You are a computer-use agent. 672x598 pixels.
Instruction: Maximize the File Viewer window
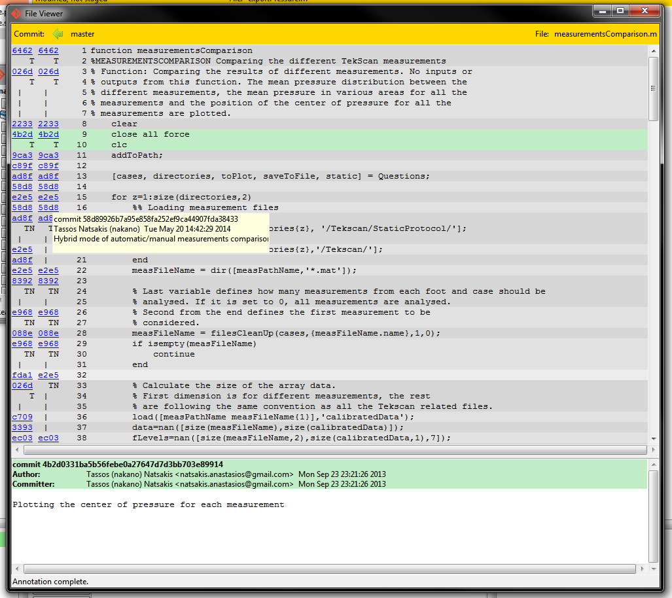pyautogui.click(x=620, y=11)
